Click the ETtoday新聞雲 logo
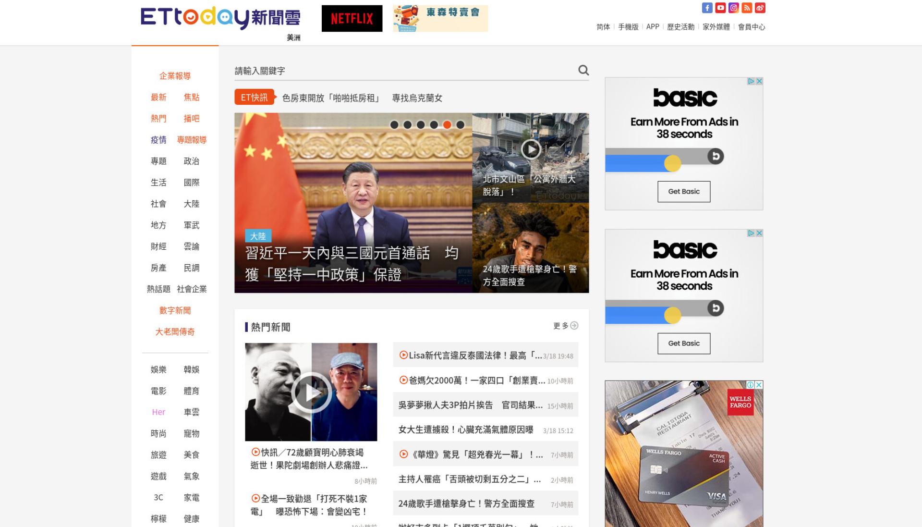Viewport: 922px width, 527px height. [x=220, y=18]
